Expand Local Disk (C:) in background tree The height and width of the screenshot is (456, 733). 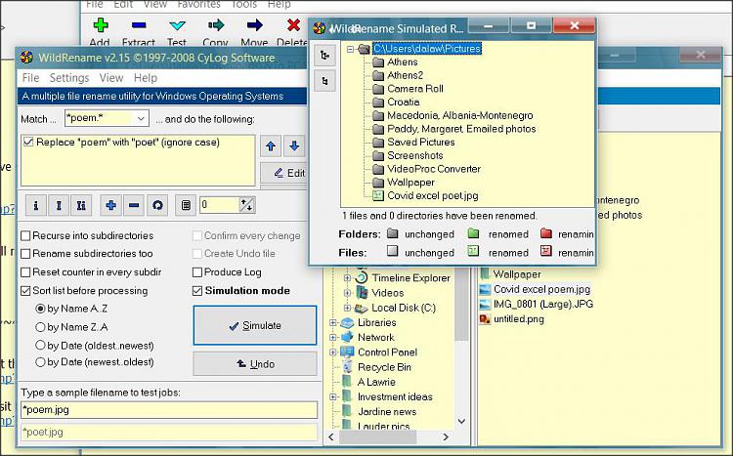click(x=347, y=308)
